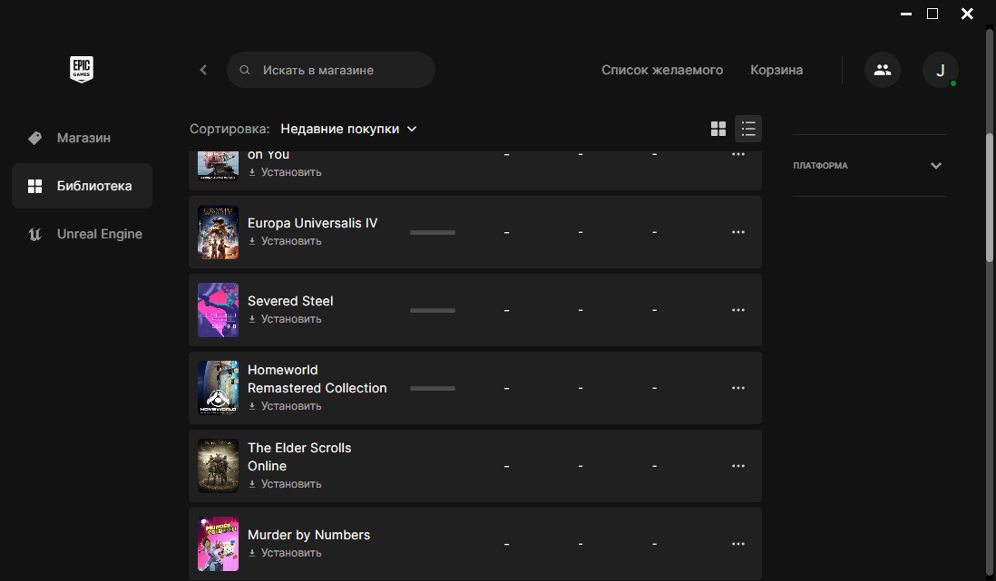Switch to list view layout
996x581 pixels.
(748, 129)
